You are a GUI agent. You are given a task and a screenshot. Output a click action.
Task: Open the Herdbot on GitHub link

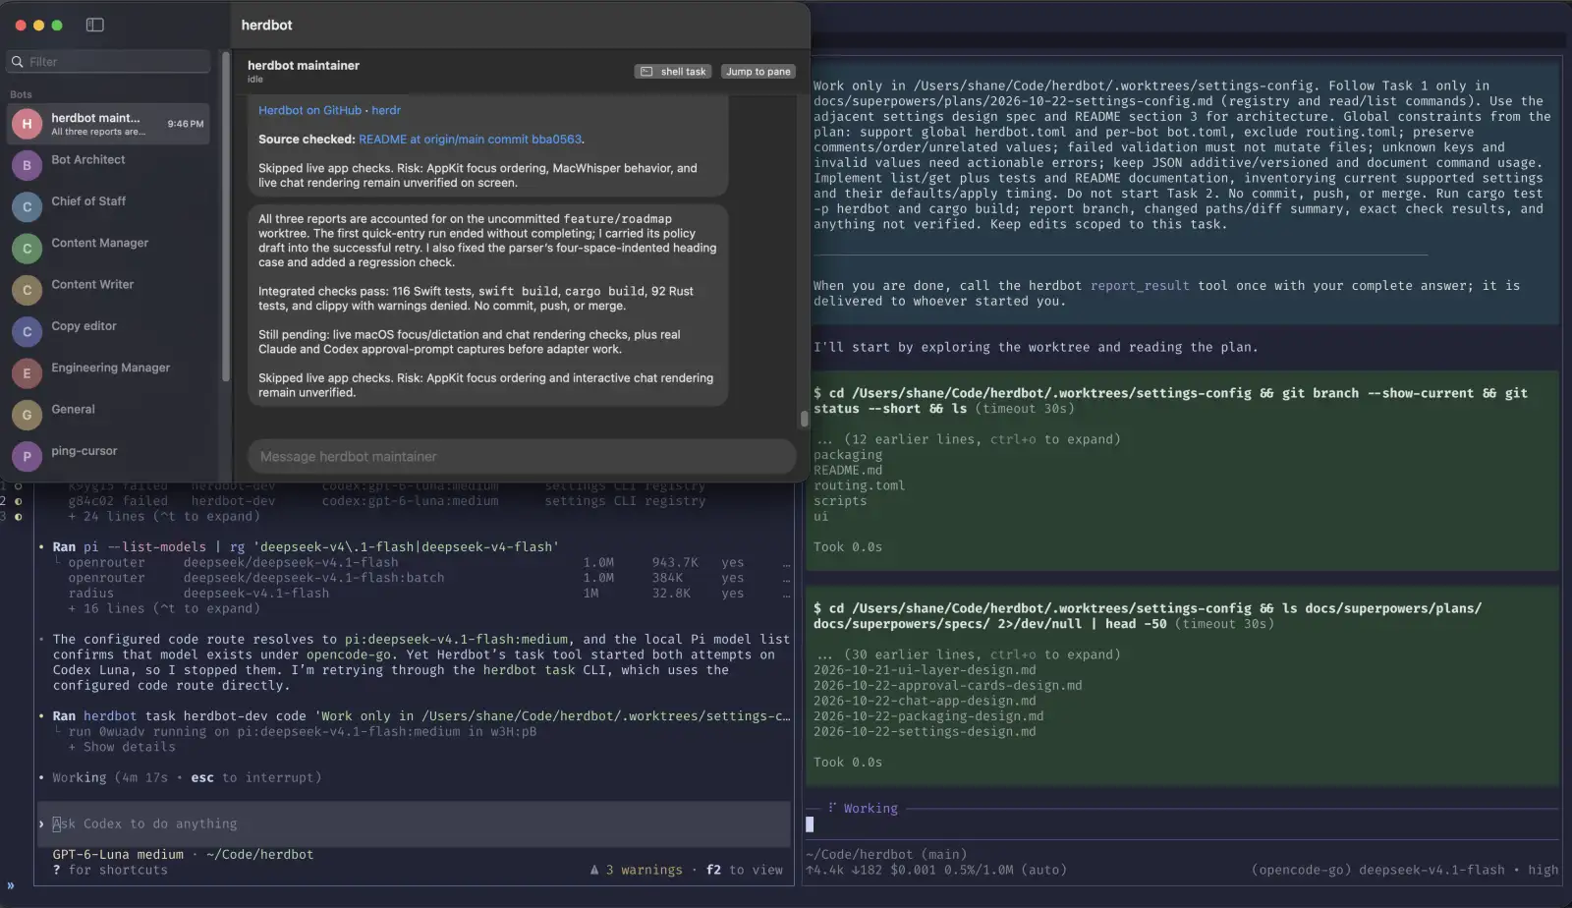pyautogui.click(x=309, y=110)
